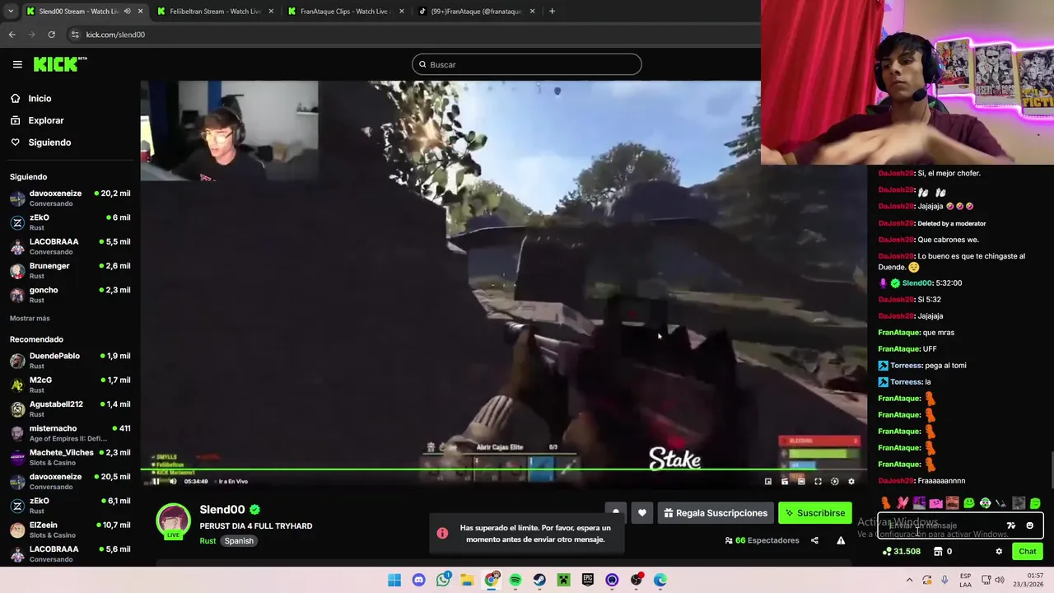
Task: Enter fullscreen in the video player
Action: pyautogui.click(x=818, y=482)
